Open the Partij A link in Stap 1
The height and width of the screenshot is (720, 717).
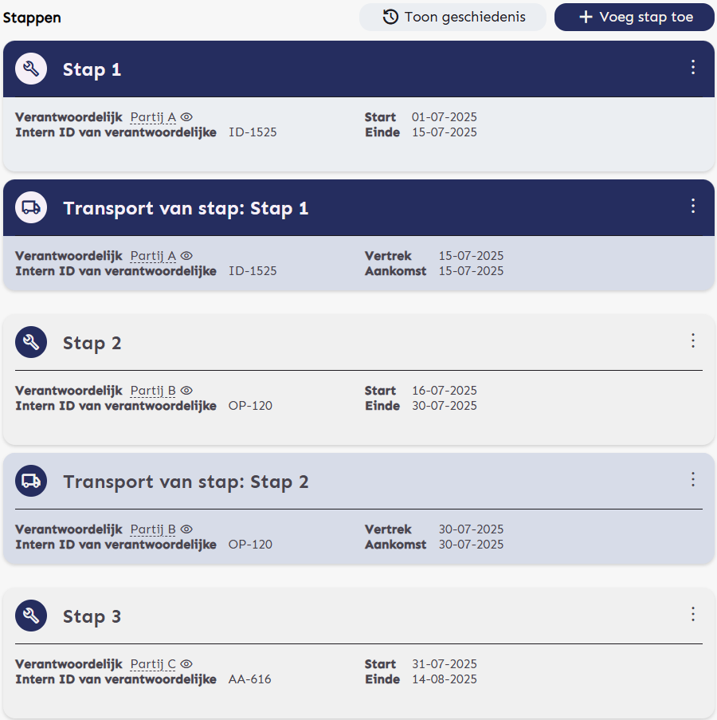(153, 117)
